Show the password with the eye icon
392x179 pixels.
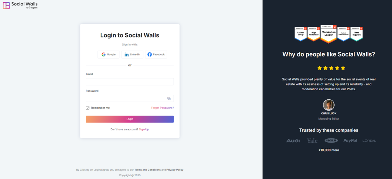pyautogui.click(x=169, y=99)
